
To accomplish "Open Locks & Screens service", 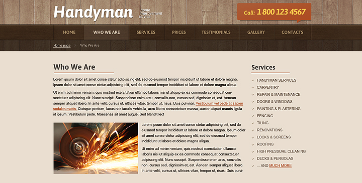I will click(x=274, y=137).
